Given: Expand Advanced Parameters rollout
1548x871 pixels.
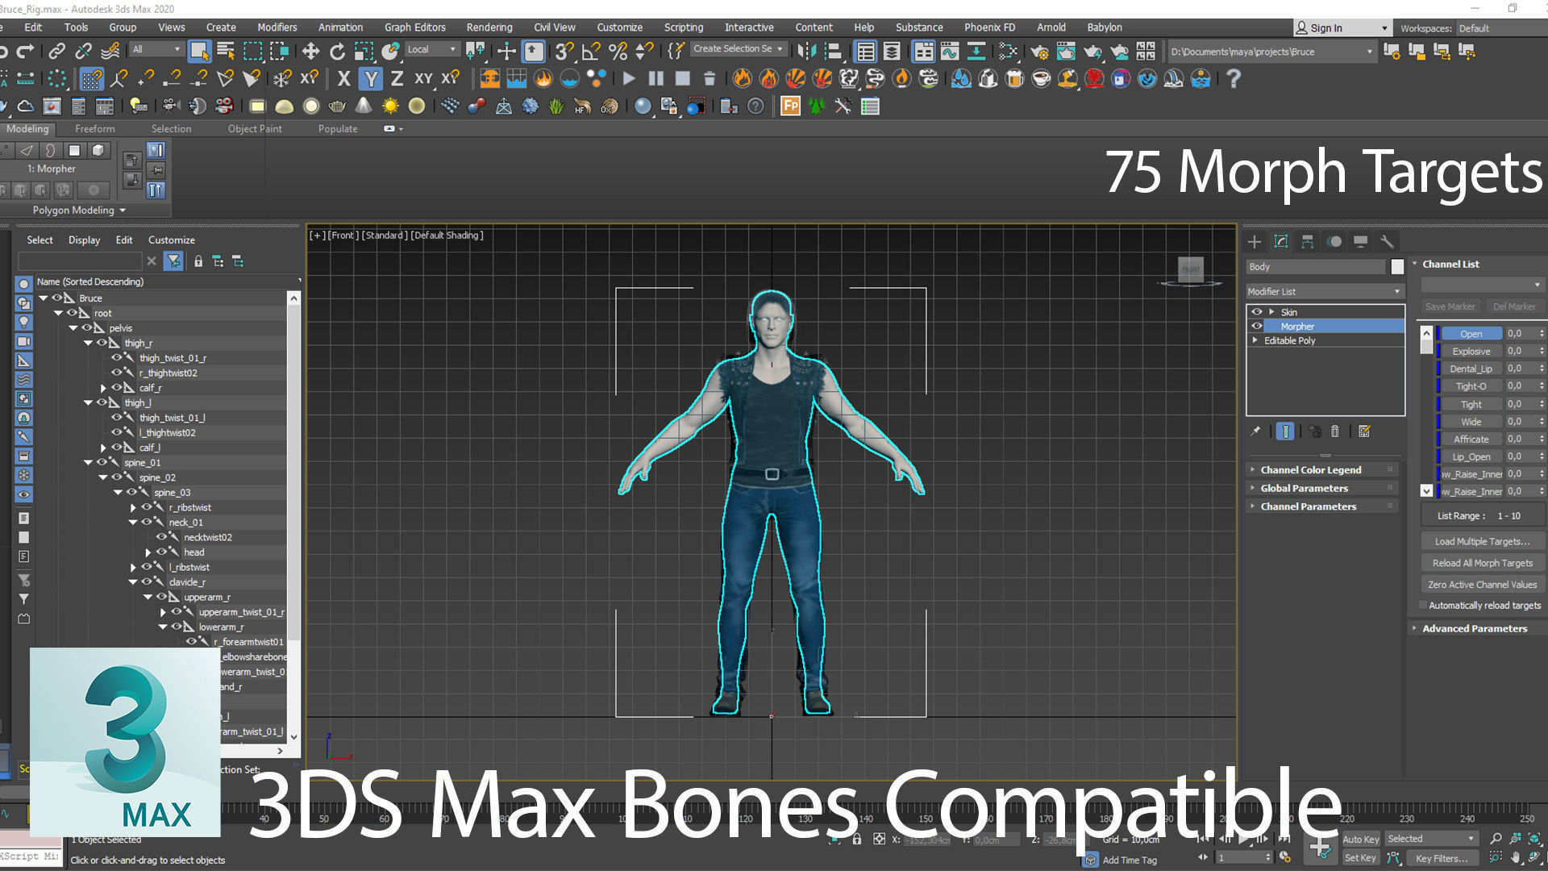Looking at the screenshot, I should (1477, 629).
